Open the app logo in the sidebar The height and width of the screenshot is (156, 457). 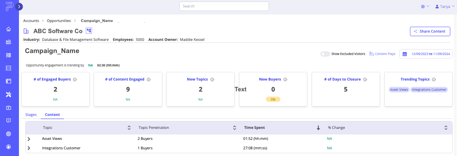[9, 6]
